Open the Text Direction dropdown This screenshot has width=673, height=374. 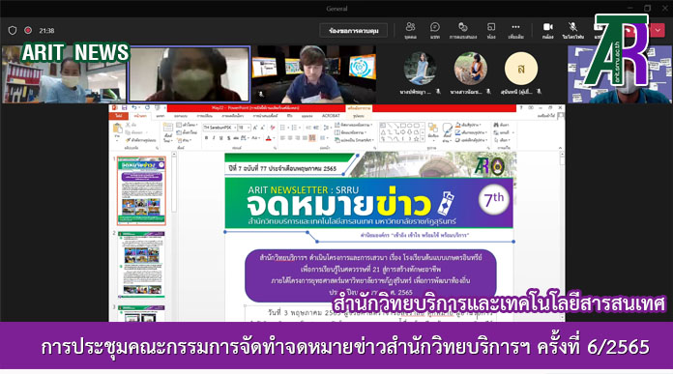(x=355, y=125)
